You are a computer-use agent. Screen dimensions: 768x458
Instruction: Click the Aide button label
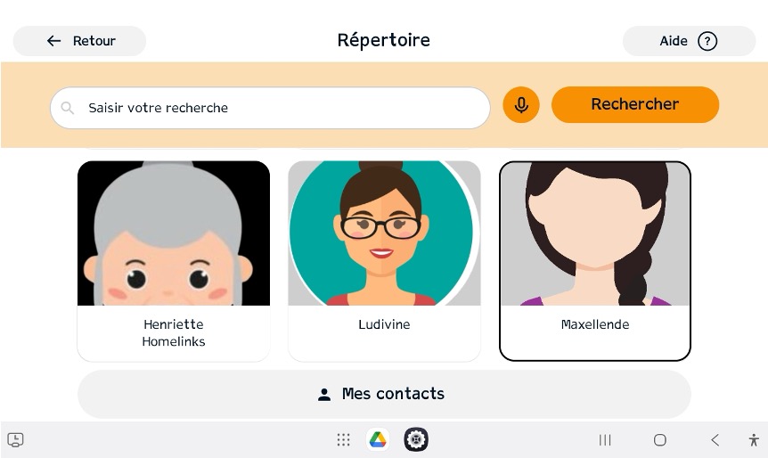tap(674, 41)
